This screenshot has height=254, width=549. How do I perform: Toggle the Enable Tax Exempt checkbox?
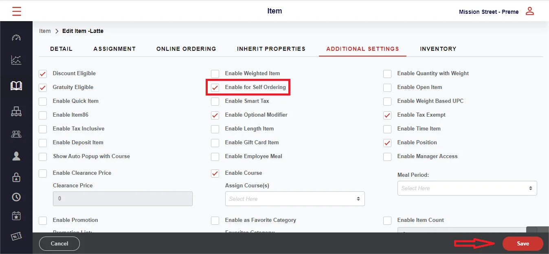[387, 115]
